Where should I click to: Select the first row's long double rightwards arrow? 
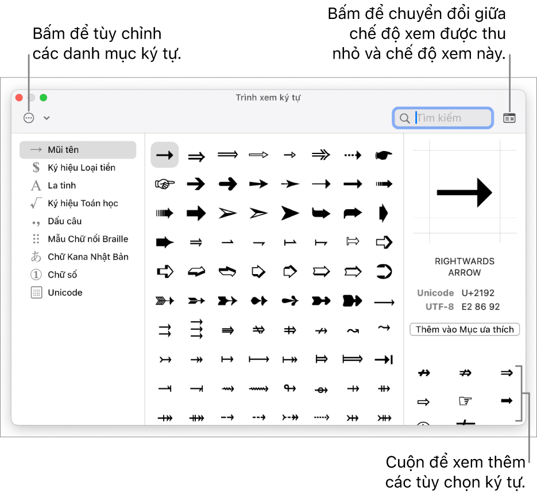(x=227, y=155)
